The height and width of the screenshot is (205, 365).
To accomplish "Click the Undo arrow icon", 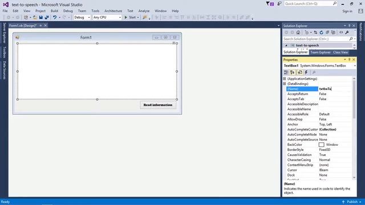I will point(55,18).
